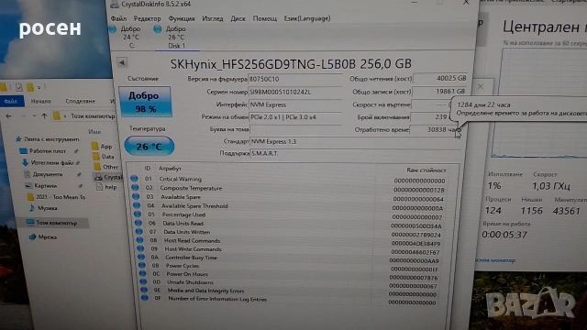The image size is (587, 330).
Task: Click the status dot for Power On Hours
Action: 143,273
